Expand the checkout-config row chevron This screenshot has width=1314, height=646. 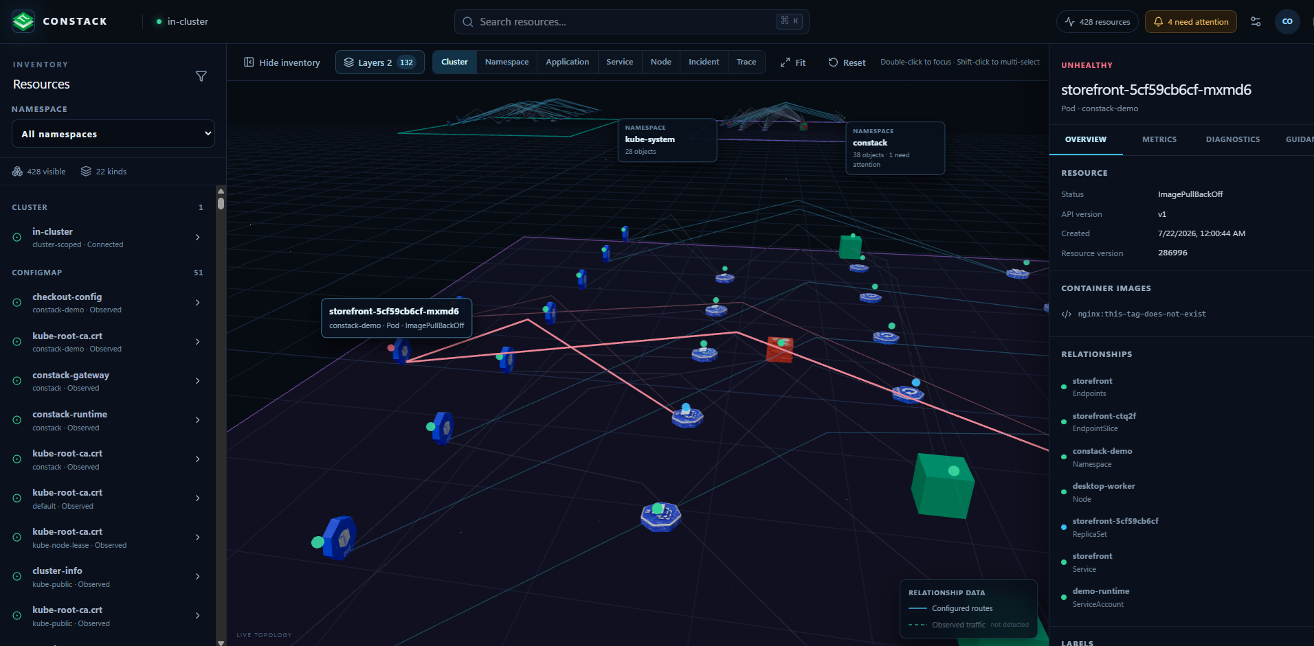[x=198, y=303]
